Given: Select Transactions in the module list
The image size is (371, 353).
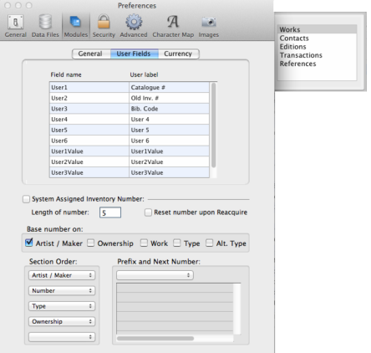Looking at the screenshot, I should coord(301,55).
